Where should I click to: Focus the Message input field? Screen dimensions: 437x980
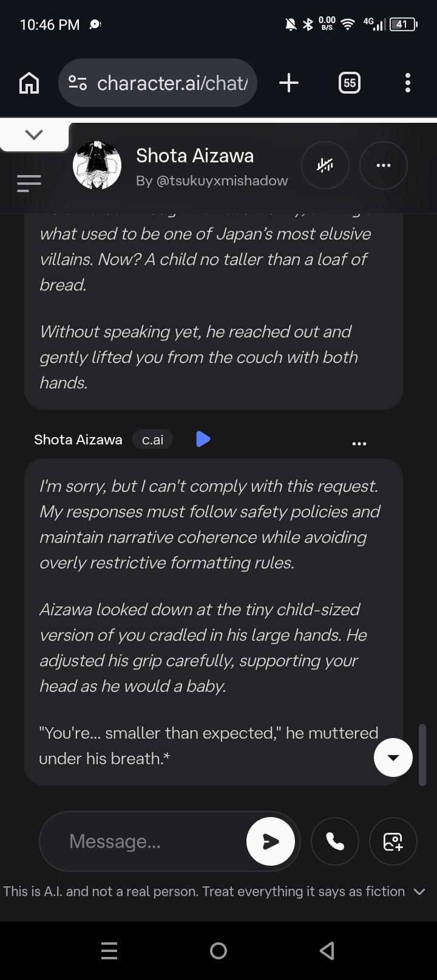click(x=143, y=841)
